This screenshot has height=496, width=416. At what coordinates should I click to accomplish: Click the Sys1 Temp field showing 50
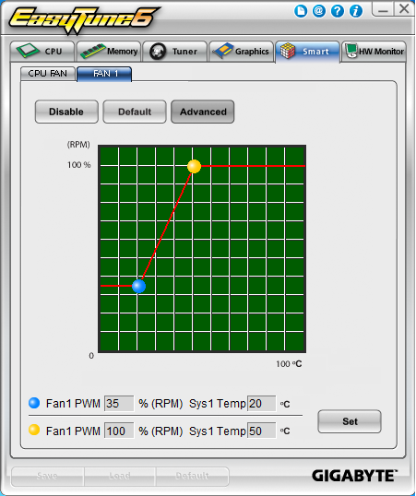point(262,431)
